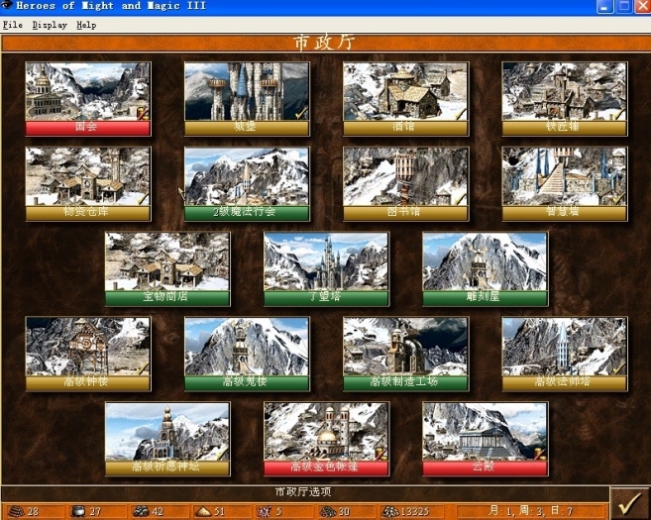The height and width of the screenshot is (520, 651).
Task: Open the File menu
Action: (12, 25)
